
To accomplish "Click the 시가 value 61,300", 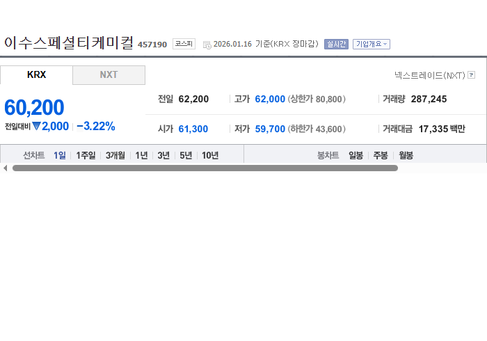I will tap(193, 129).
